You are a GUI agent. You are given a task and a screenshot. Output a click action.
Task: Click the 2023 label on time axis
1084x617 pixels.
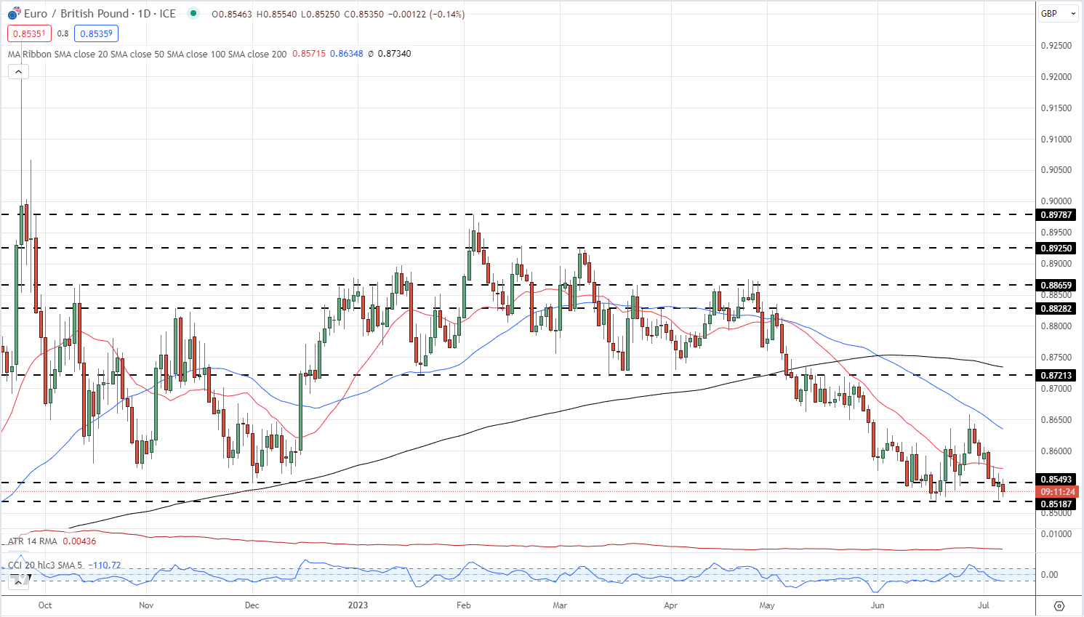[x=358, y=605]
